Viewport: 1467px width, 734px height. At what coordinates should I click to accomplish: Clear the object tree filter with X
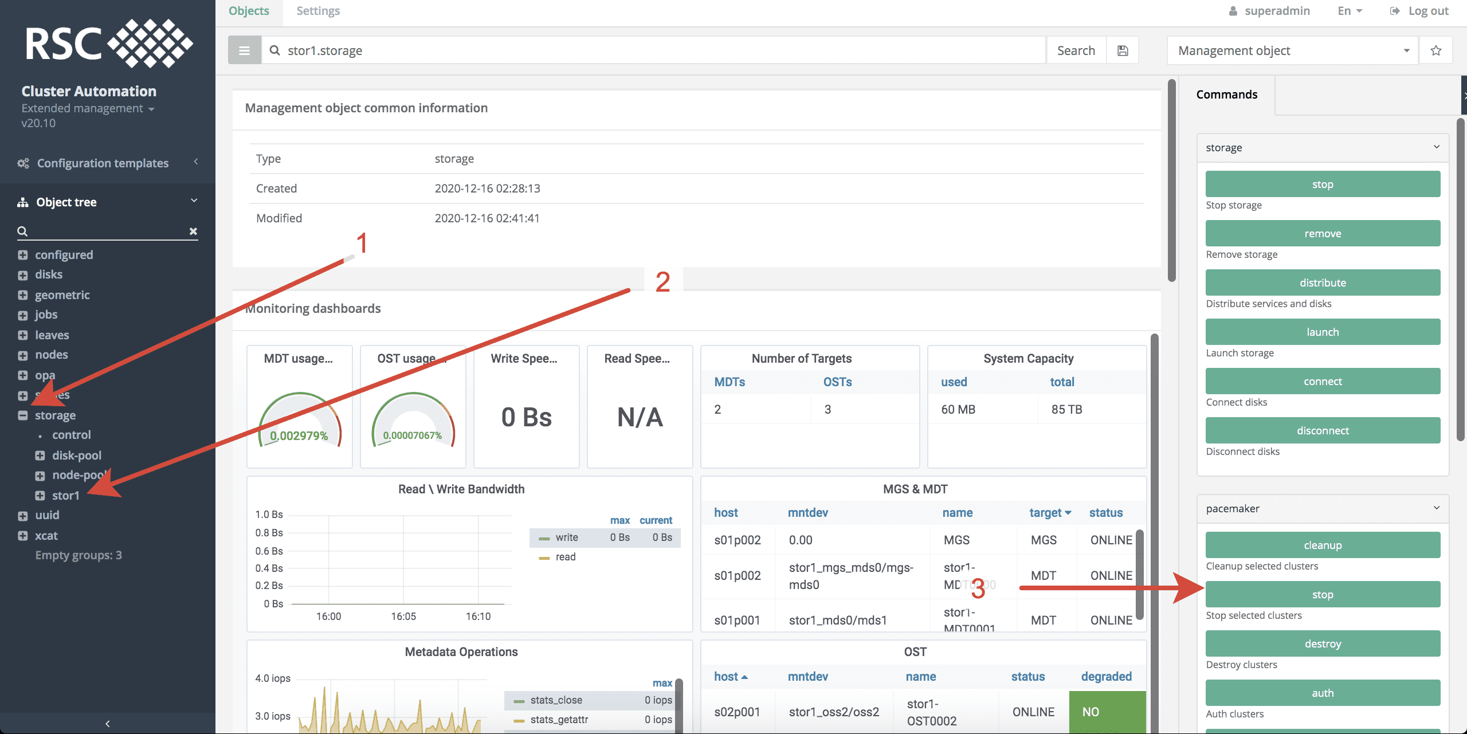[193, 231]
